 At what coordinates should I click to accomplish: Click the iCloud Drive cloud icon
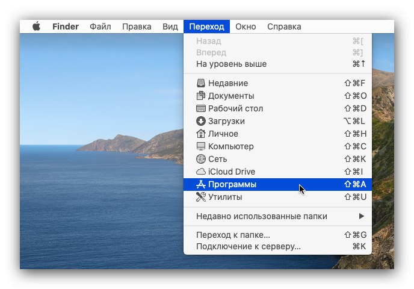pyautogui.click(x=201, y=172)
